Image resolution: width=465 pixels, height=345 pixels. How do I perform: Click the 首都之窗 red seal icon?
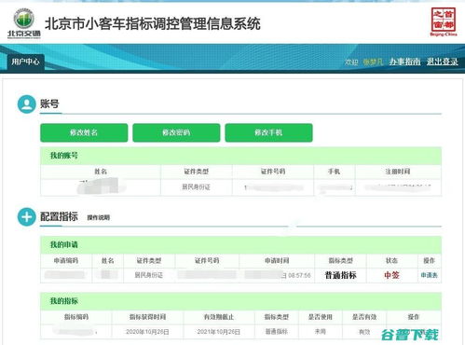coord(444,21)
